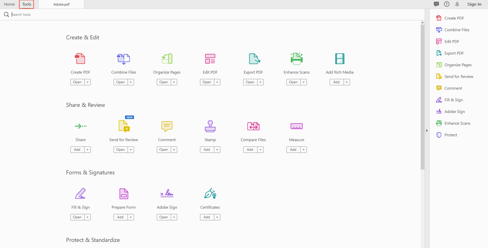Click the scroll up arrow of tools list
Screen dimensions: 488x248
click(422, 23)
